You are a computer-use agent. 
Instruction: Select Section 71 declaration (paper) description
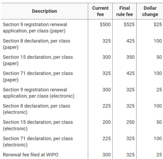click(x=38, y=77)
